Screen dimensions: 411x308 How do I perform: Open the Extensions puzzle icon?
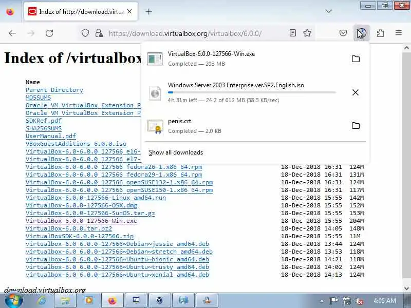(x=380, y=33)
